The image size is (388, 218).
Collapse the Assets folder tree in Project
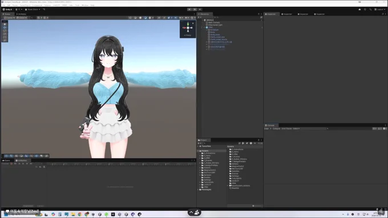click(x=198, y=151)
